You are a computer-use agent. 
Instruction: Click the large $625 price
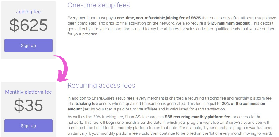[x=29, y=25]
